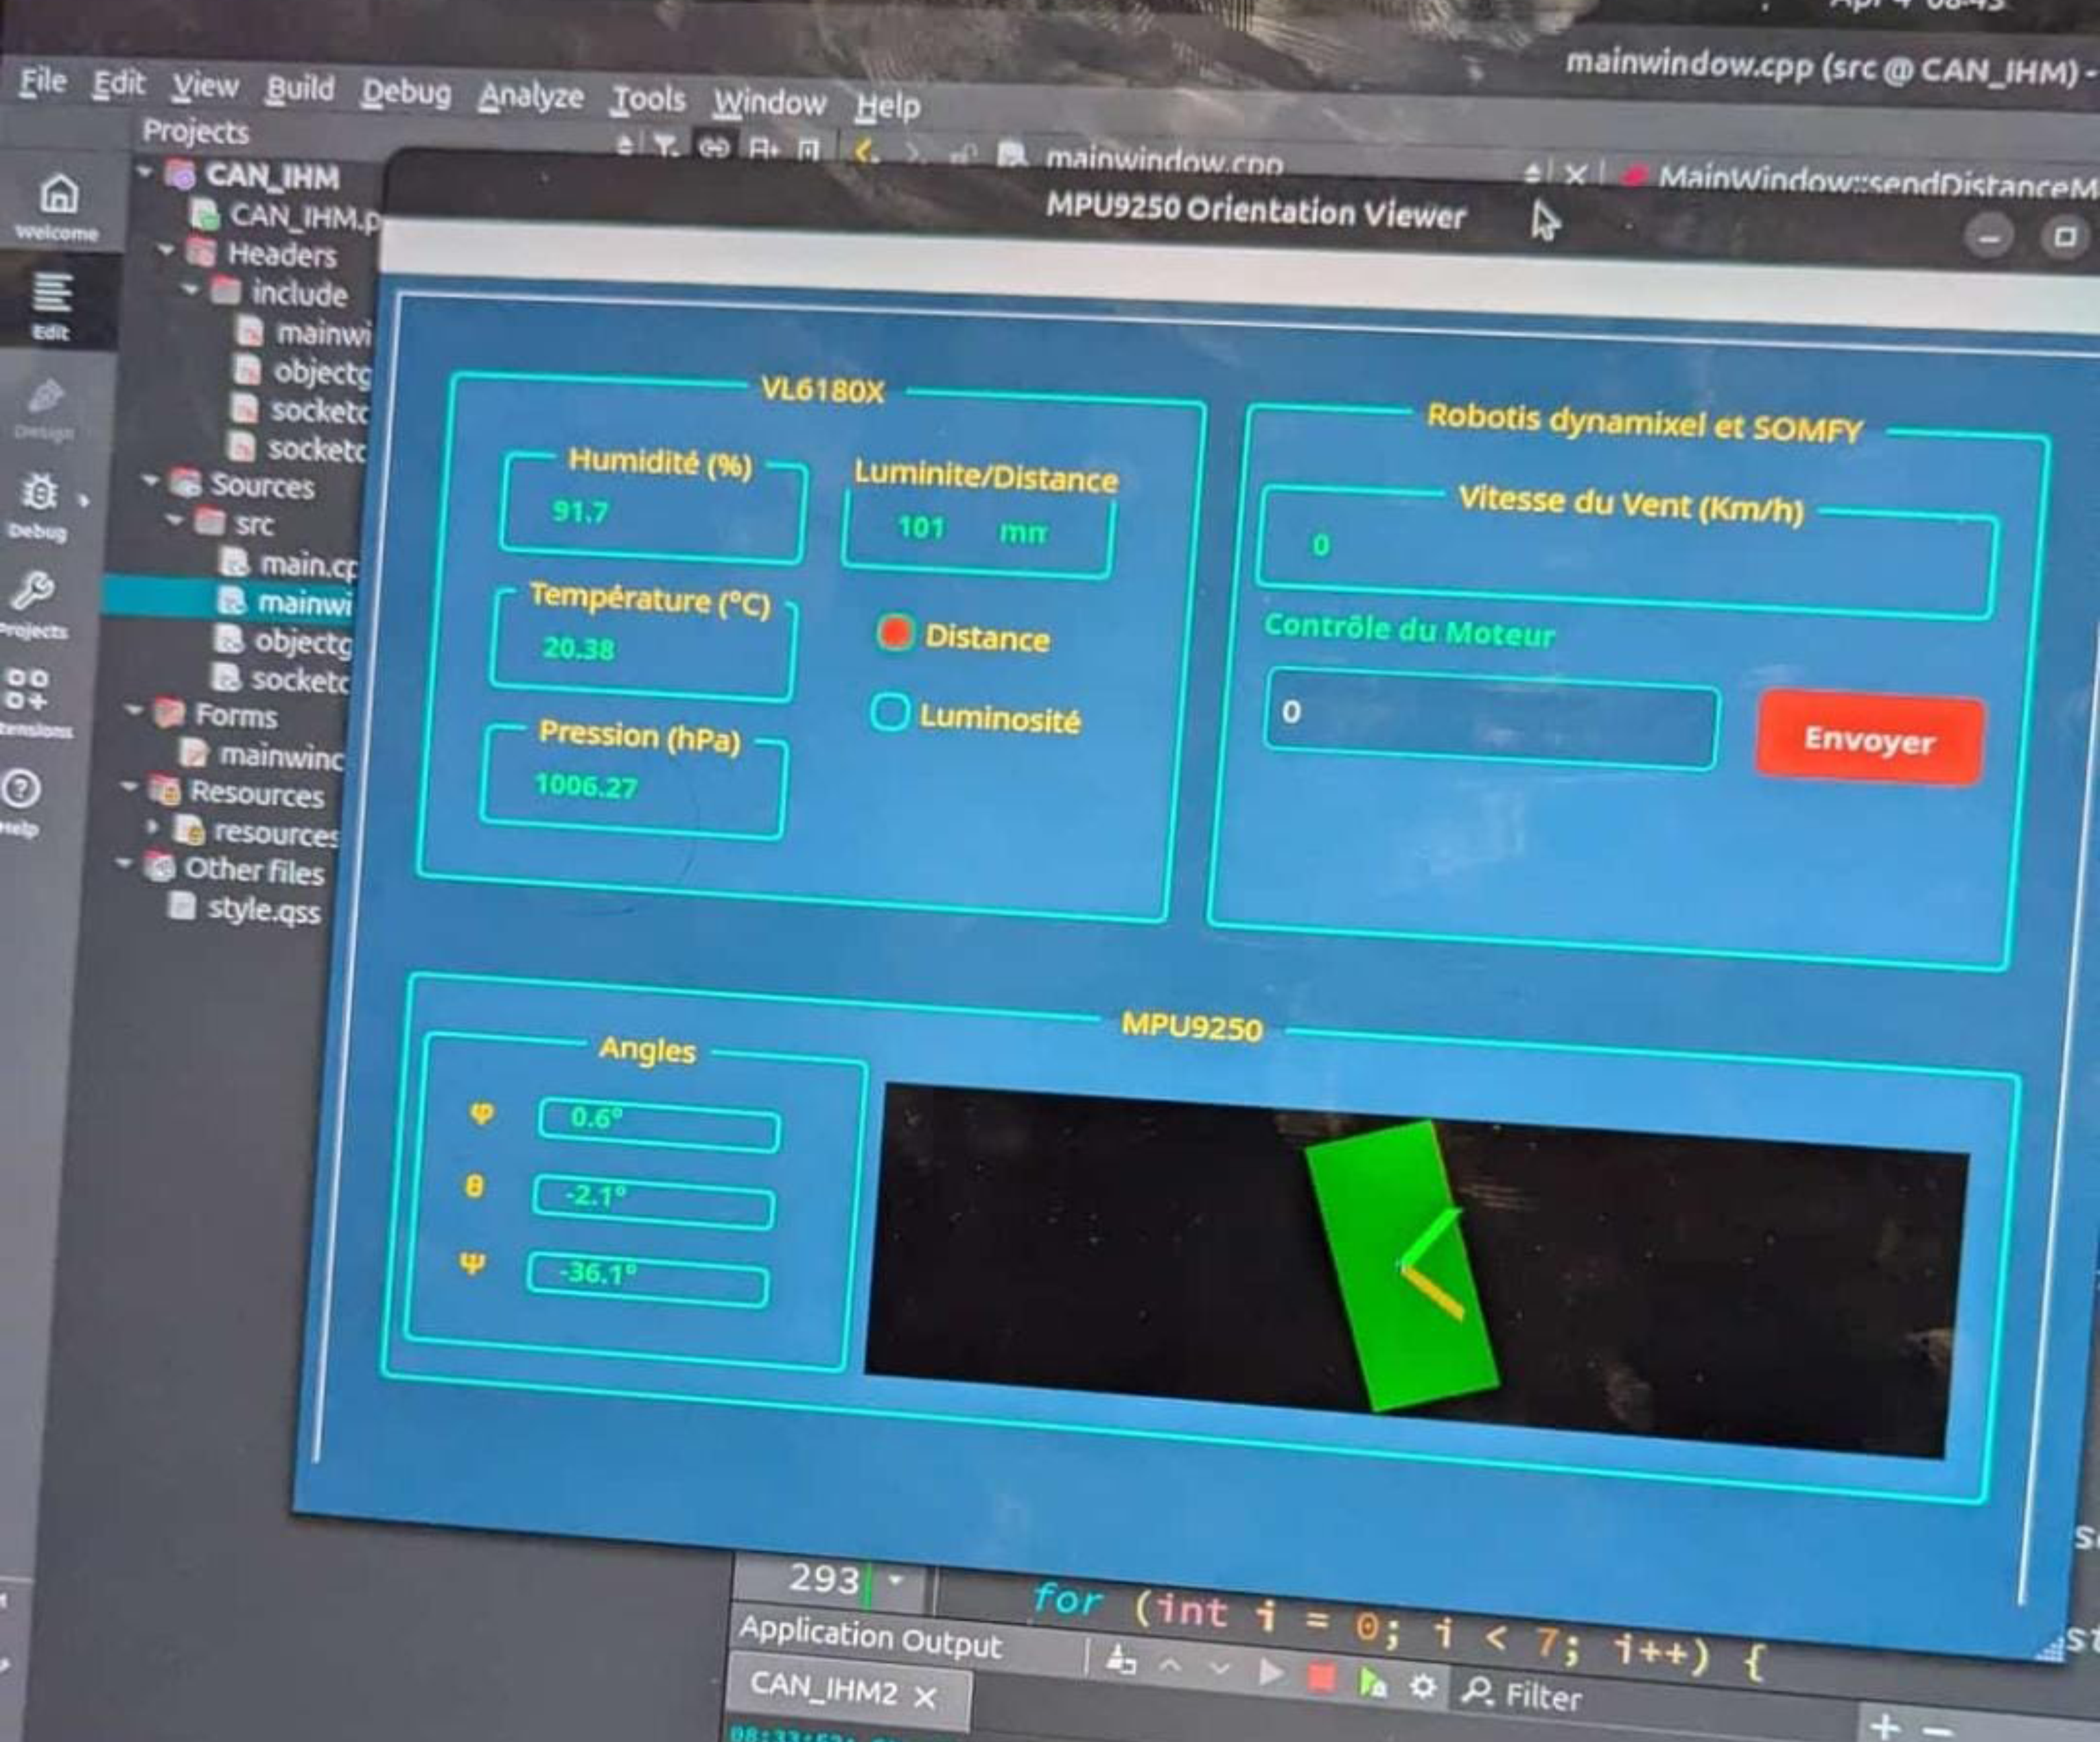Screen dimensions: 2100x1742
Task: Open the Help menu
Action: pos(888,106)
